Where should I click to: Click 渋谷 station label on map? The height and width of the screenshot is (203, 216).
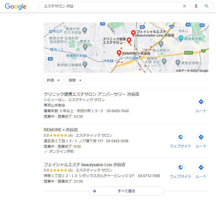pyautogui.click(x=129, y=58)
